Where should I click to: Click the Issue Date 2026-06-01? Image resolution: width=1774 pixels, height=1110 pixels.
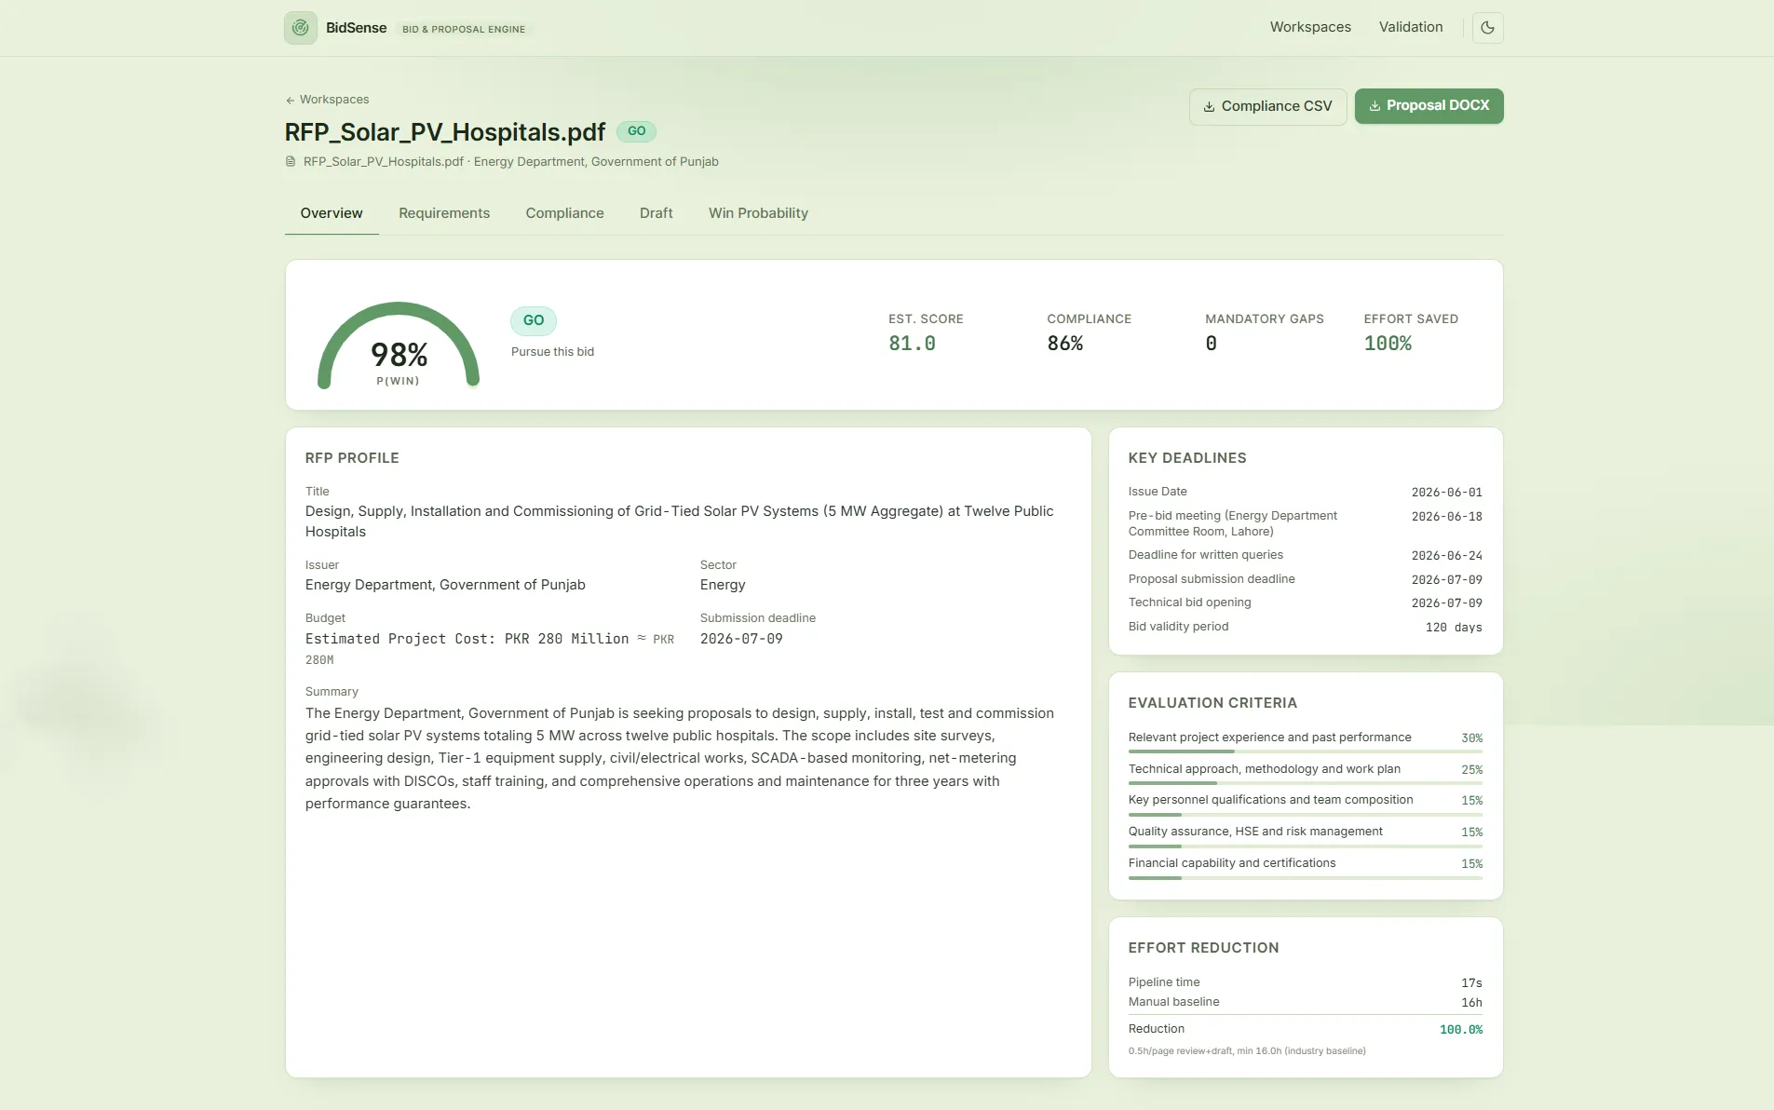[1446, 493]
